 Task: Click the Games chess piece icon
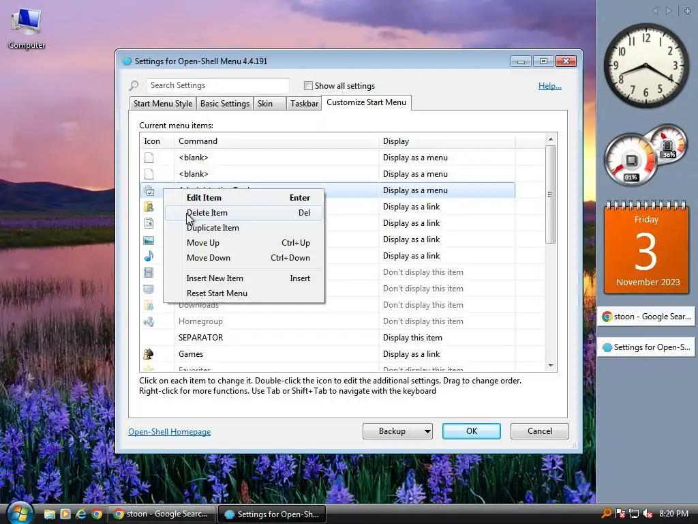(x=149, y=354)
